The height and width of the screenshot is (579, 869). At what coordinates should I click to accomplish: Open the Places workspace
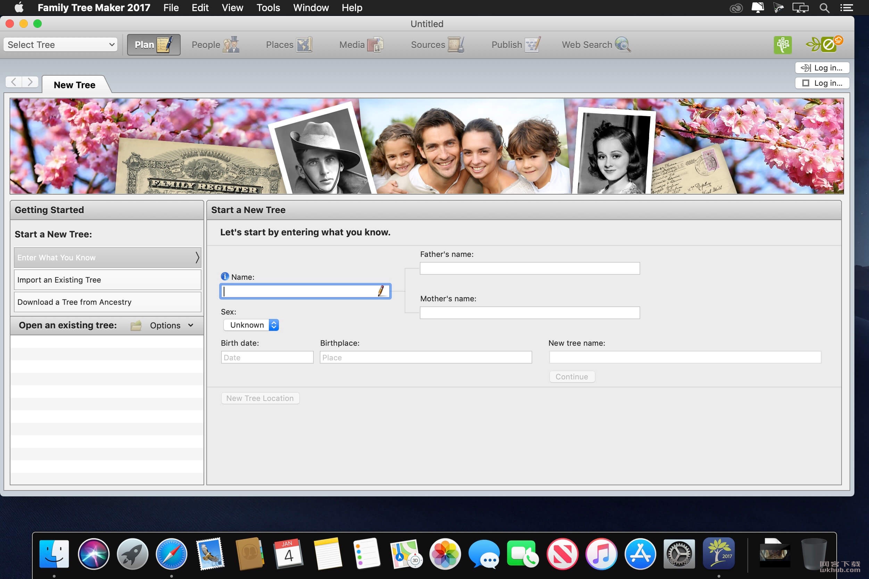(289, 45)
